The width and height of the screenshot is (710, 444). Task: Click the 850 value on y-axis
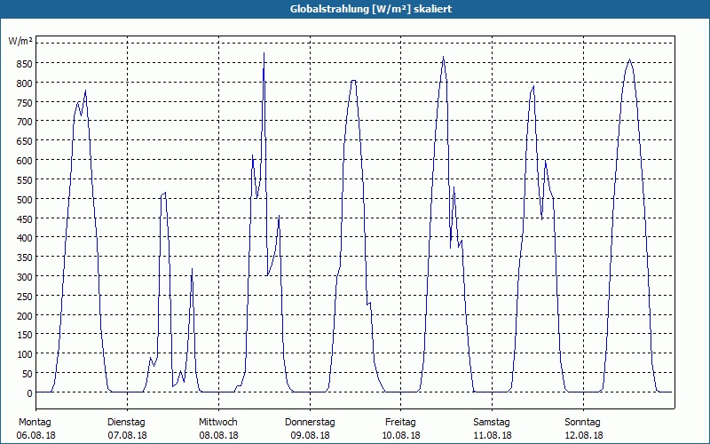(x=25, y=64)
